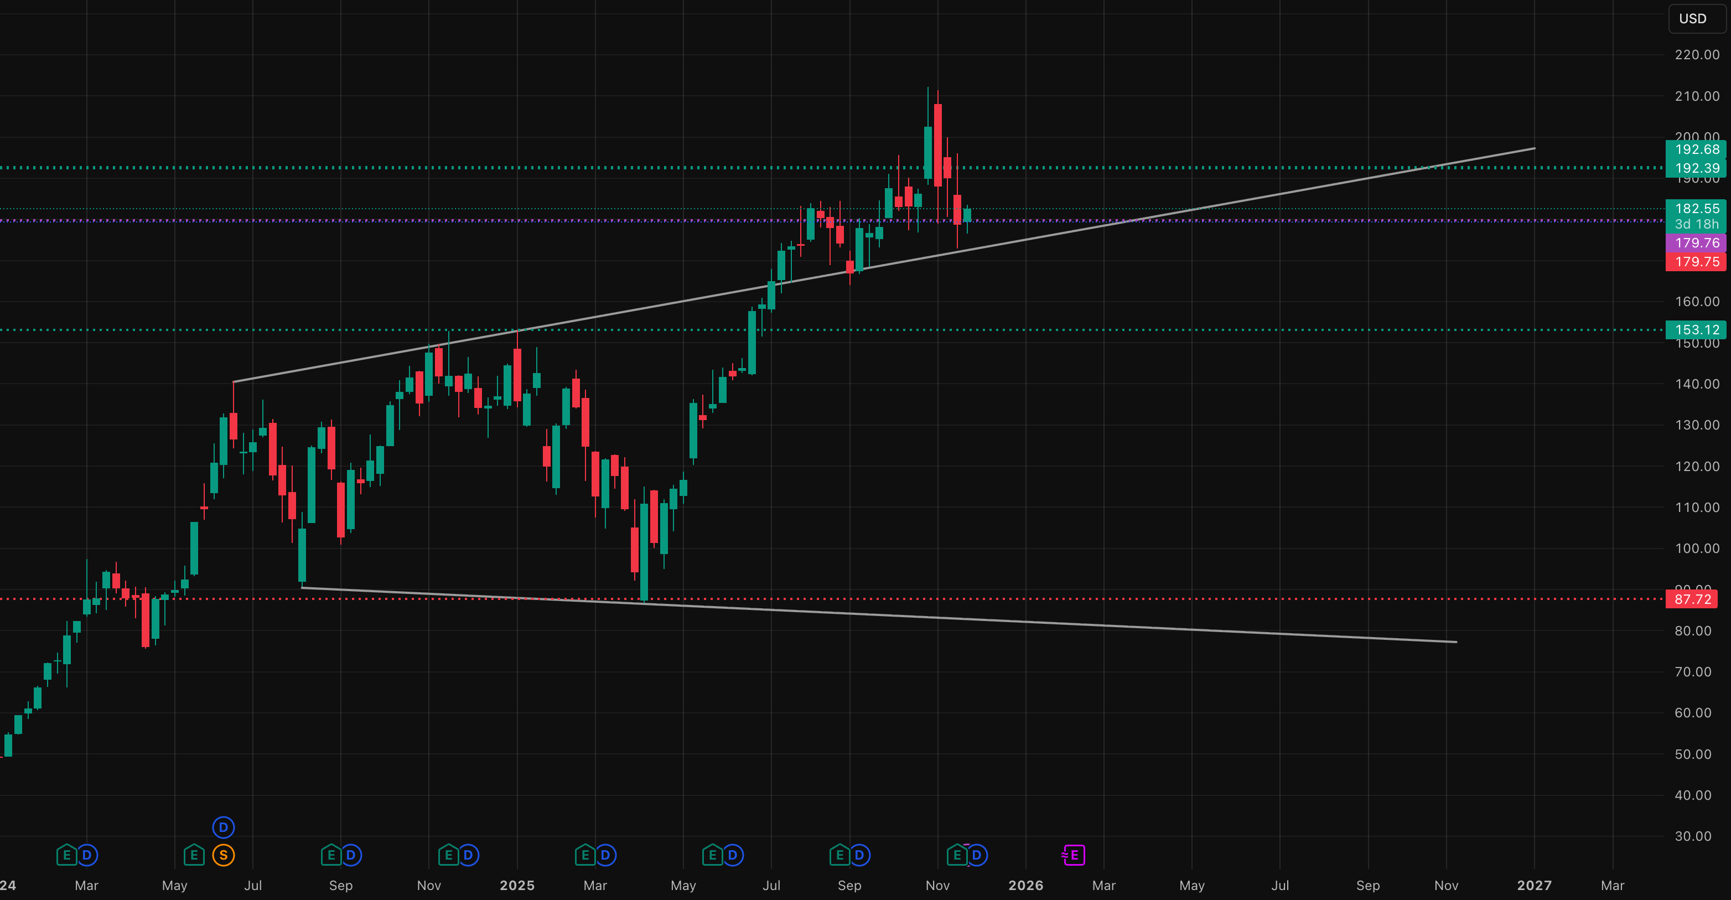Select the purple 179.76 price label
Image resolution: width=1731 pixels, height=900 pixels.
click(x=1696, y=242)
